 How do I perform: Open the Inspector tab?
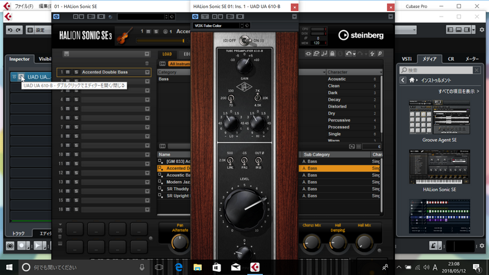pyautogui.click(x=20, y=59)
